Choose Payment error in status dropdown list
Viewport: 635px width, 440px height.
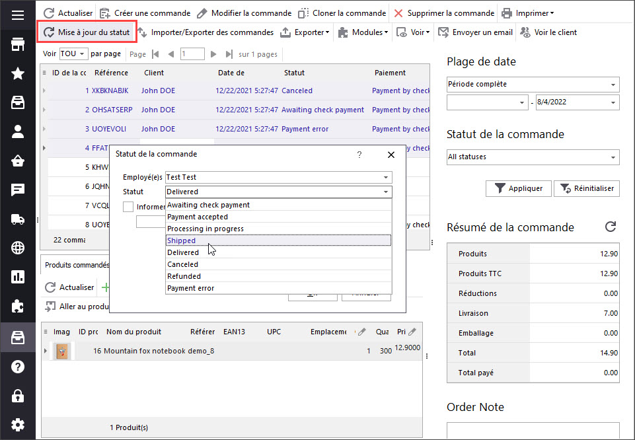[x=279, y=288]
